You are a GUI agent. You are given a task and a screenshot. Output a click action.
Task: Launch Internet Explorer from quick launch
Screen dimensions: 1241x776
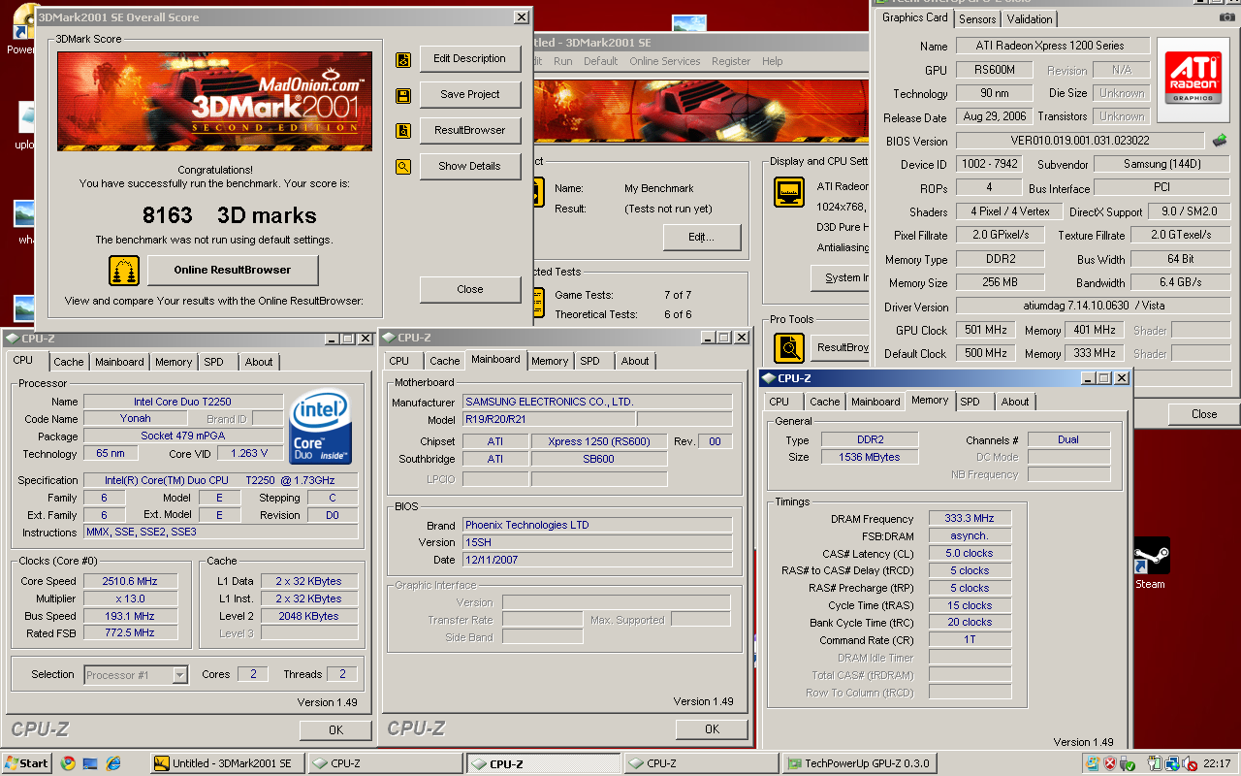click(x=112, y=763)
